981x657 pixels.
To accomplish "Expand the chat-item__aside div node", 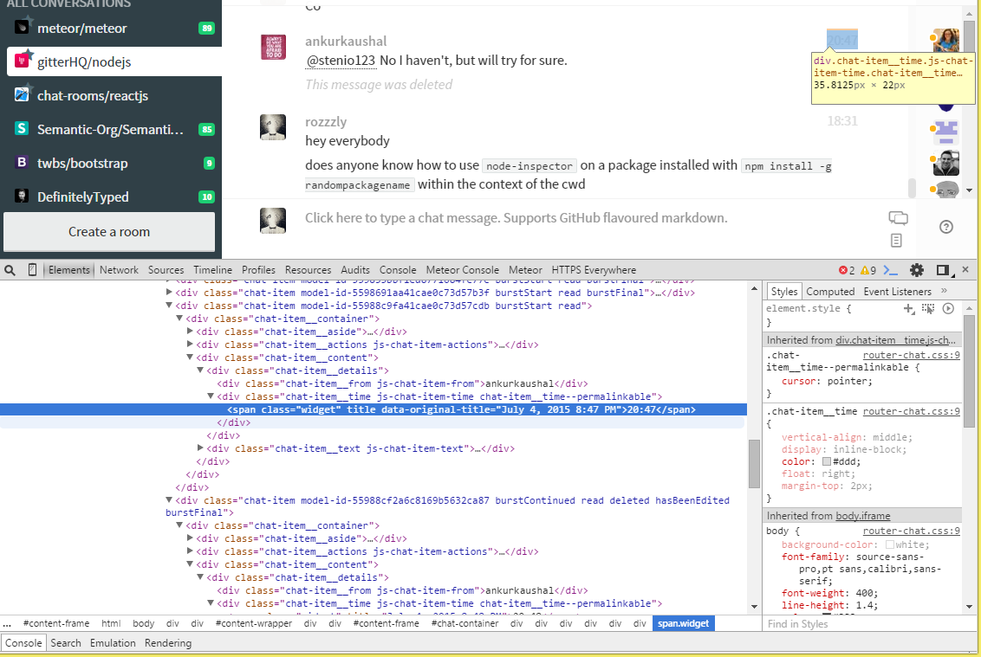I will coord(189,331).
